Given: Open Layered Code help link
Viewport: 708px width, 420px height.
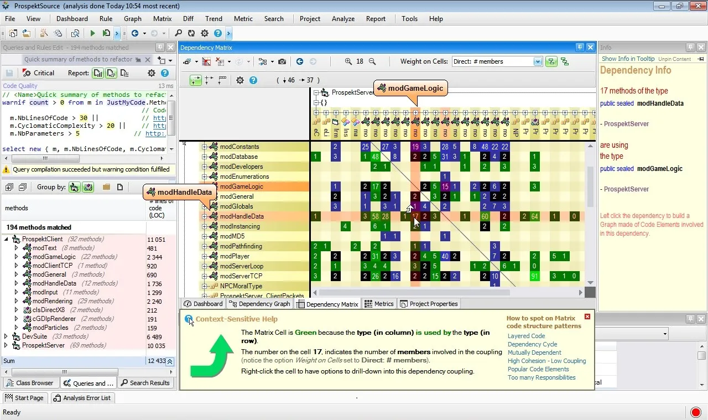Looking at the screenshot, I should (526, 336).
